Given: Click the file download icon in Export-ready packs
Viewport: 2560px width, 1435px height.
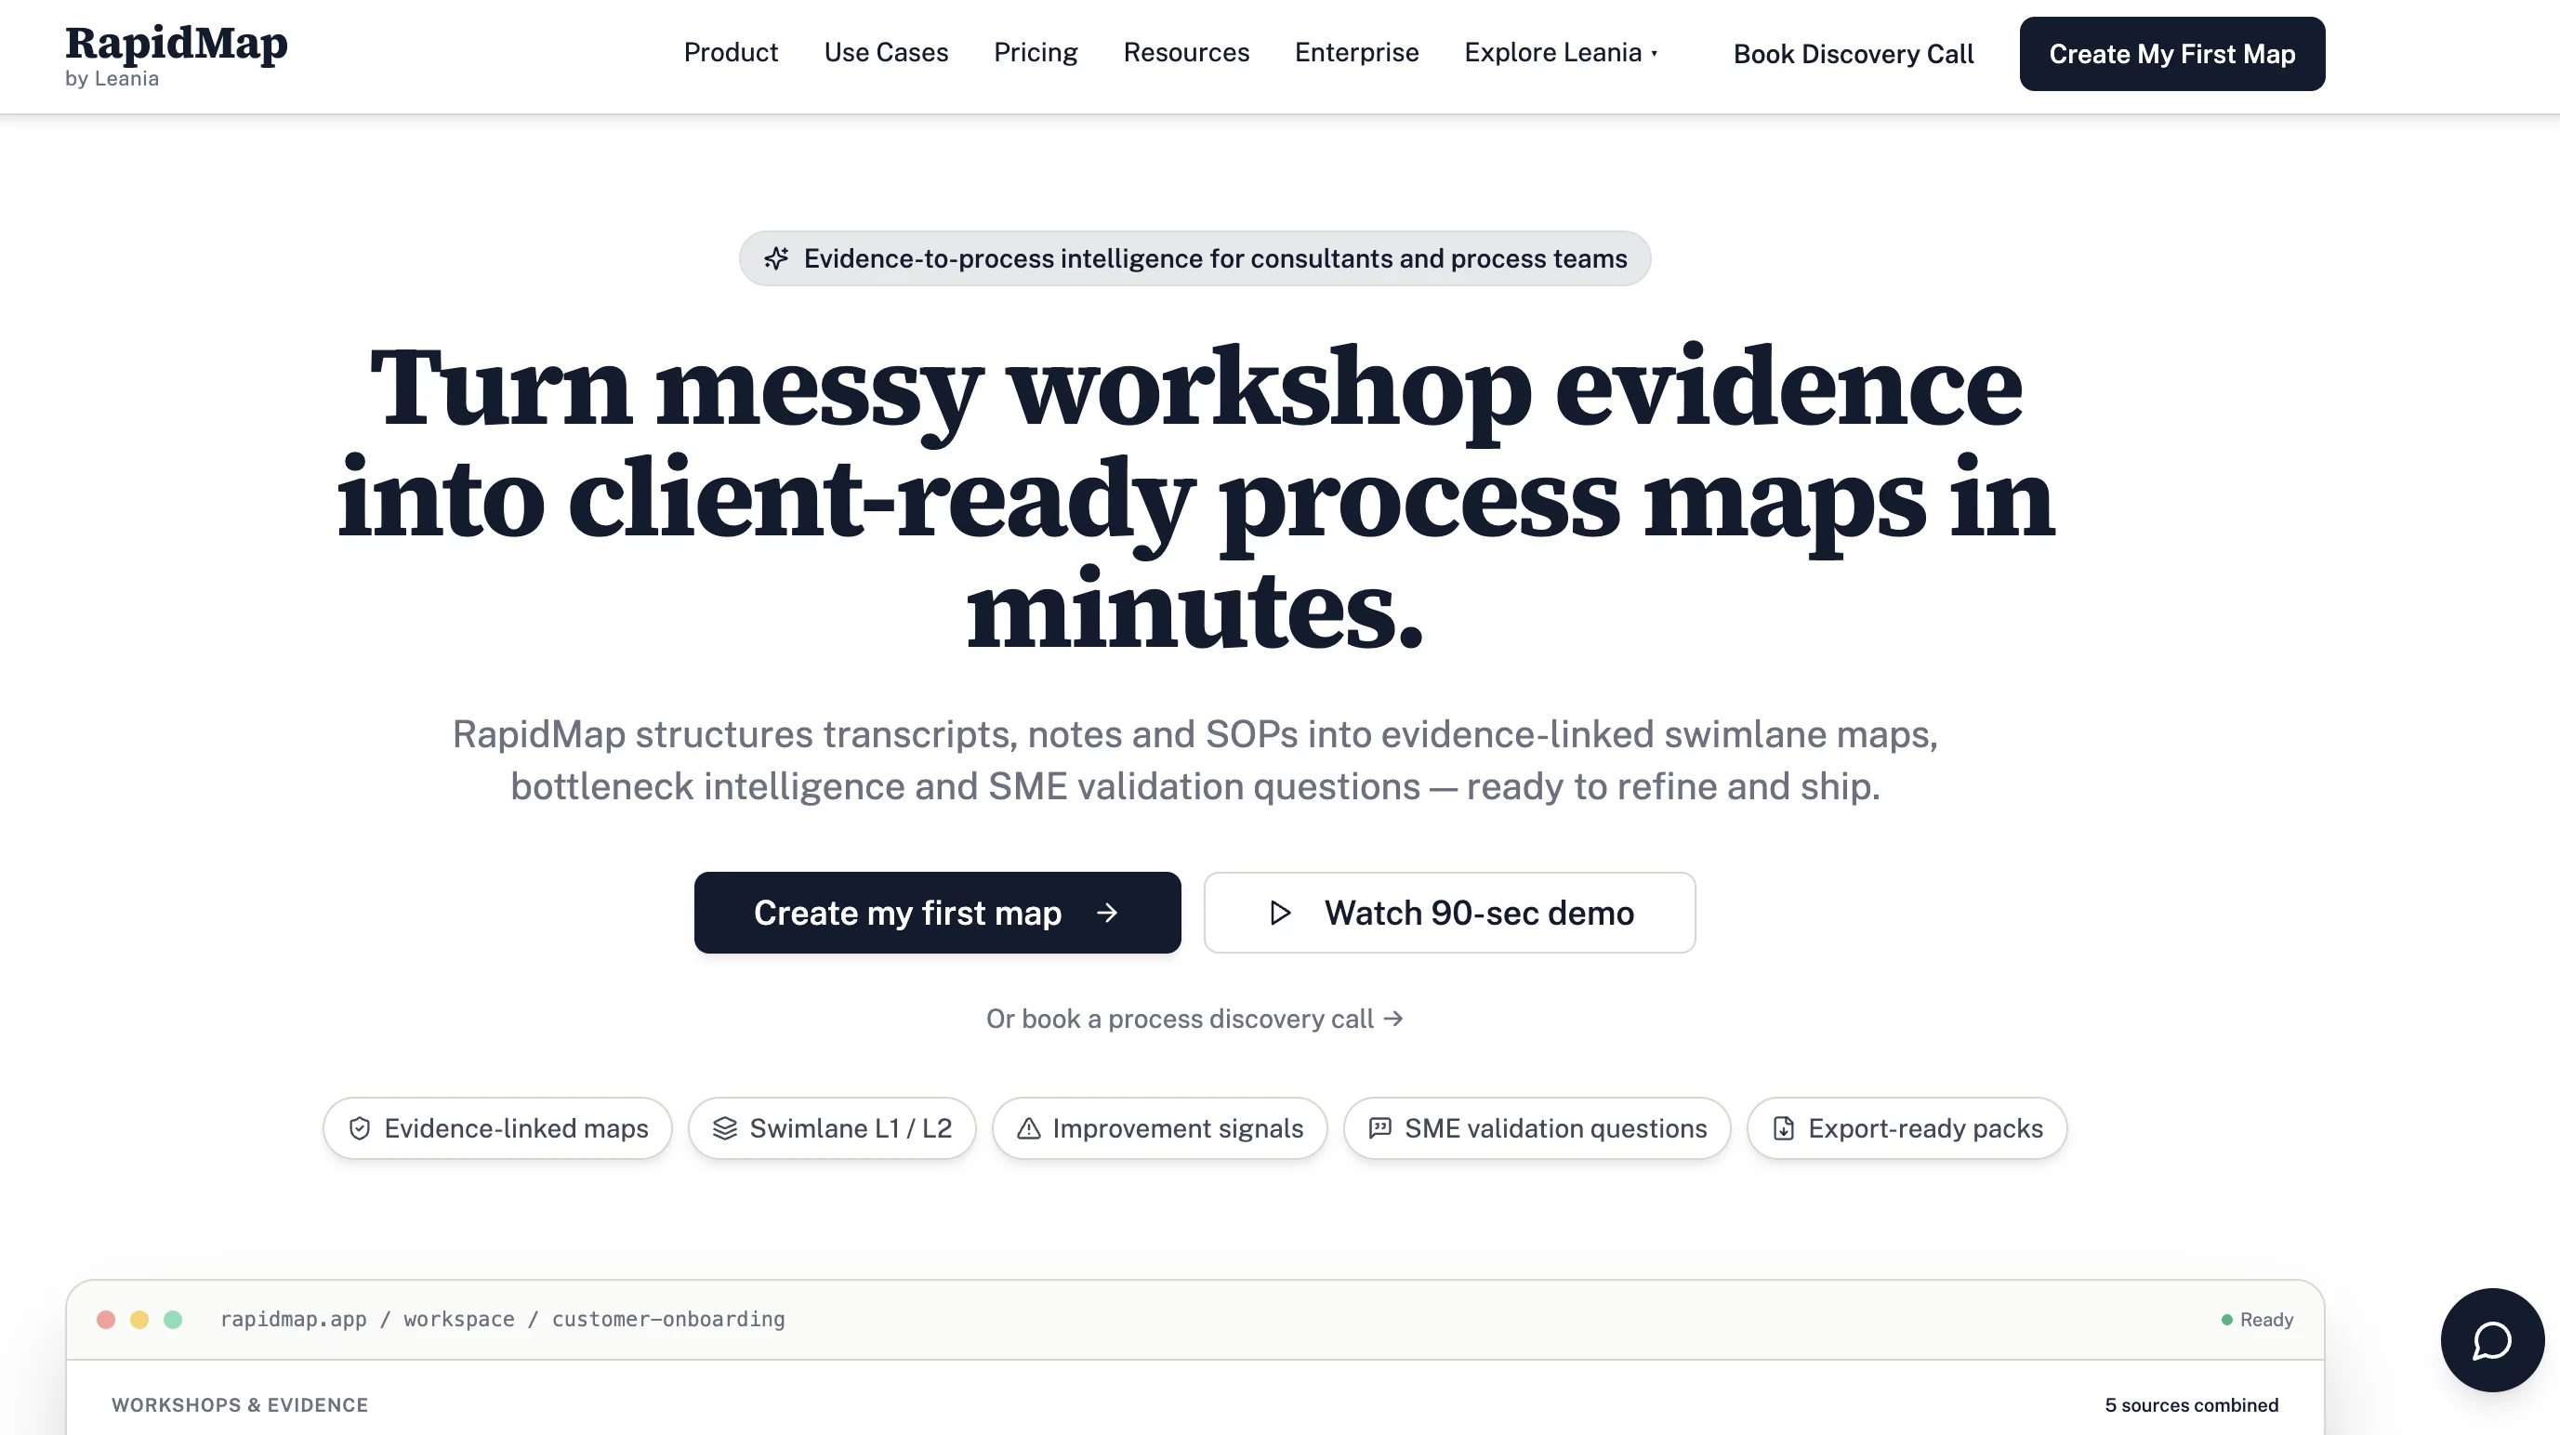Looking at the screenshot, I should click(x=1783, y=1128).
